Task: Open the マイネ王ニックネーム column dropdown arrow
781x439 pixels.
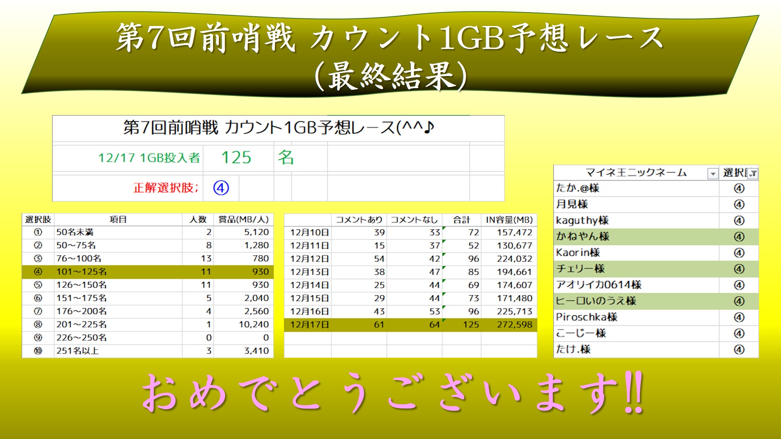Action: (x=713, y=174)
